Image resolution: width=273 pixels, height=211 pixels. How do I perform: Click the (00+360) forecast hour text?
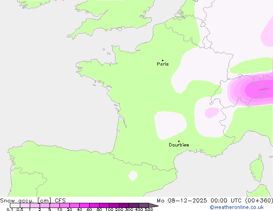click(259, 200)
